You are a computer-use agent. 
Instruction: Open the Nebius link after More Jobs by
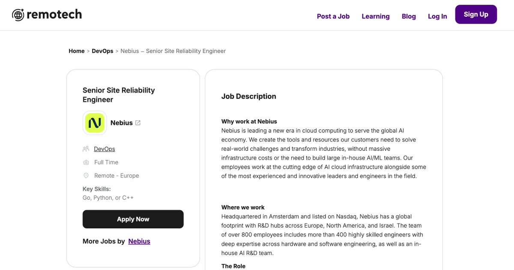(139, 241)
